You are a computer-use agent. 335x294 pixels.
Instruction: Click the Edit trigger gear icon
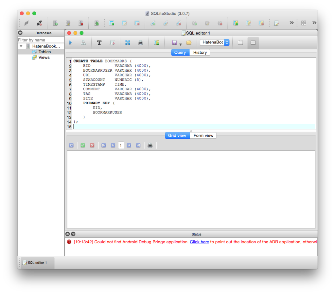[x=207, y=23]
